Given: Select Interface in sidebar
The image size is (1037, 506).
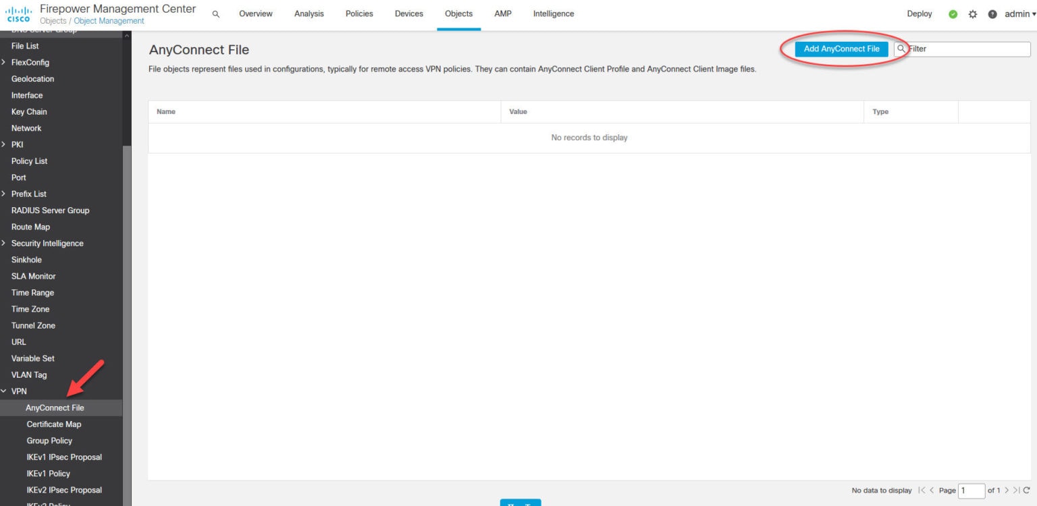Looking at the screenshot, I should (27, 95).
